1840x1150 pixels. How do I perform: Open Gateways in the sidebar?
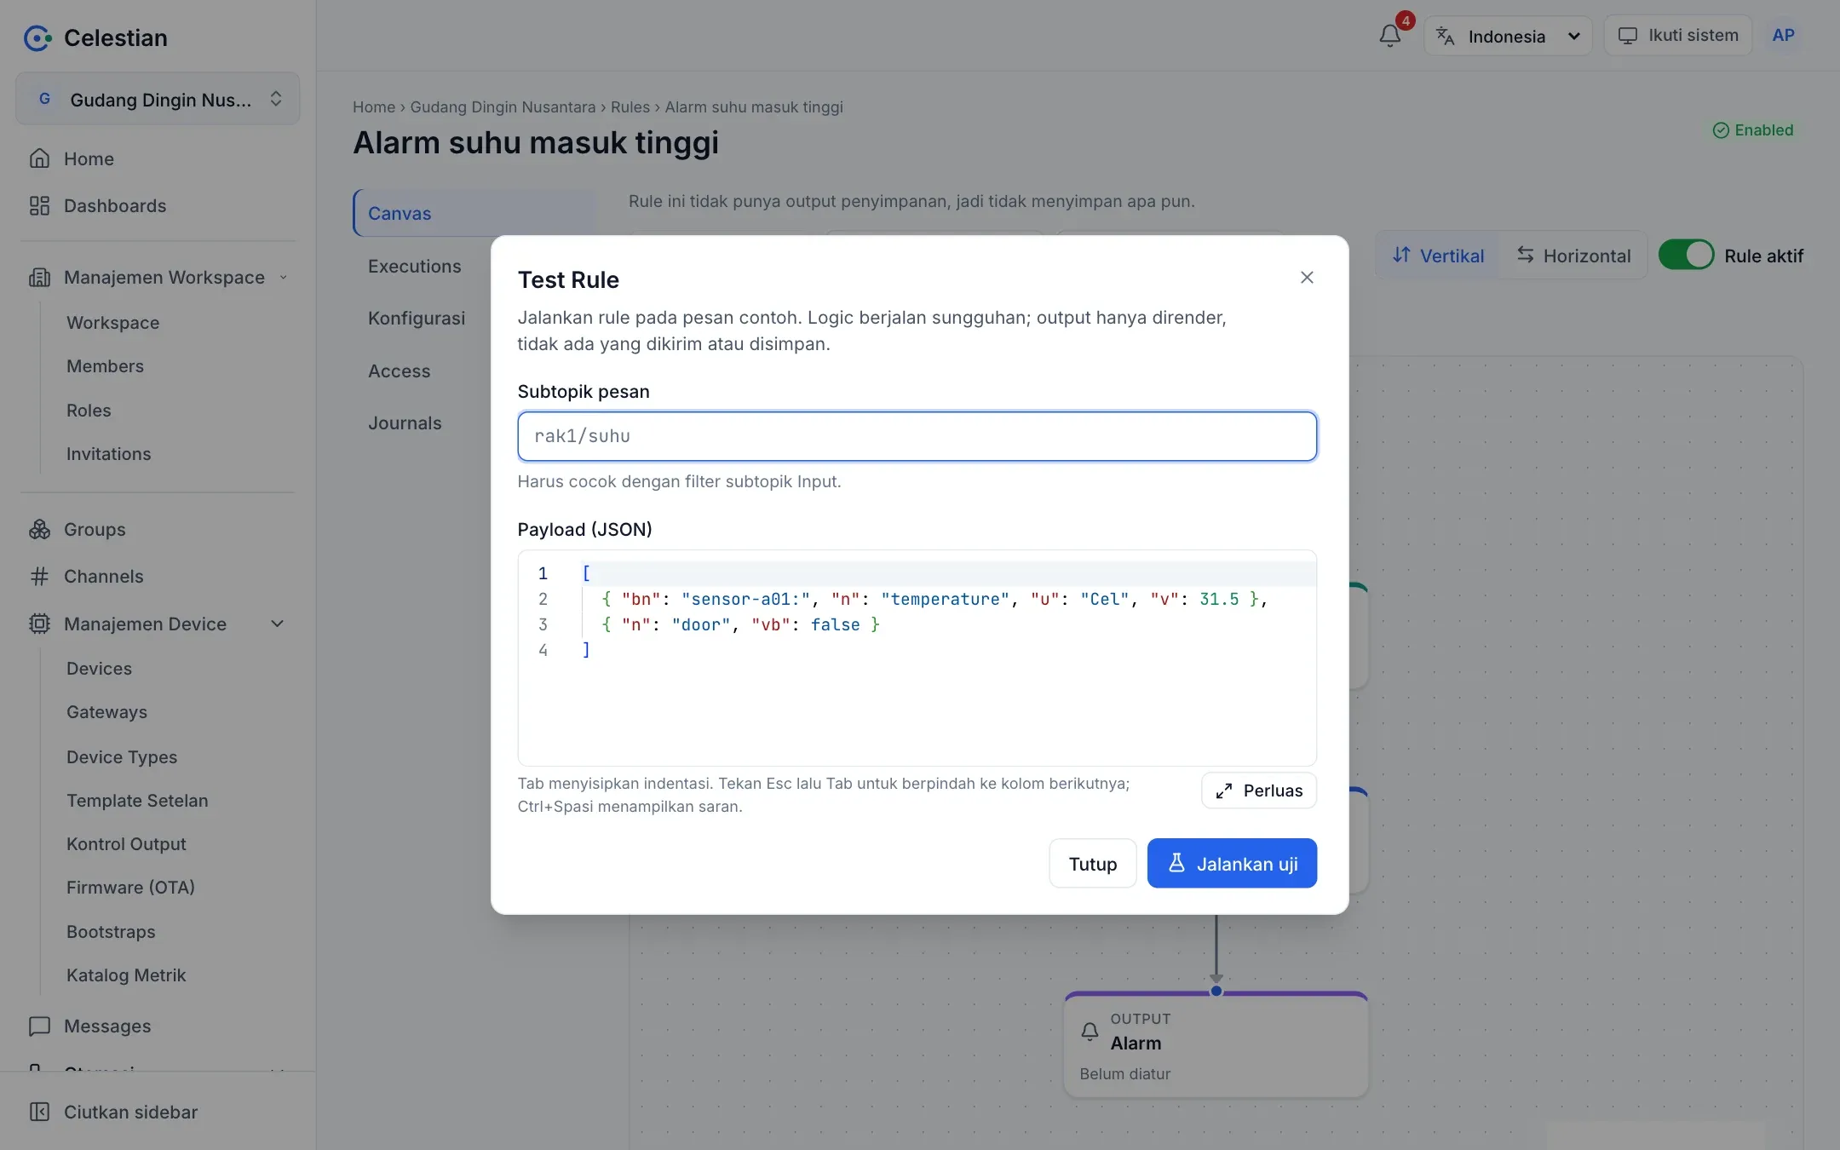pyautogui.click(x=106, y=711)
